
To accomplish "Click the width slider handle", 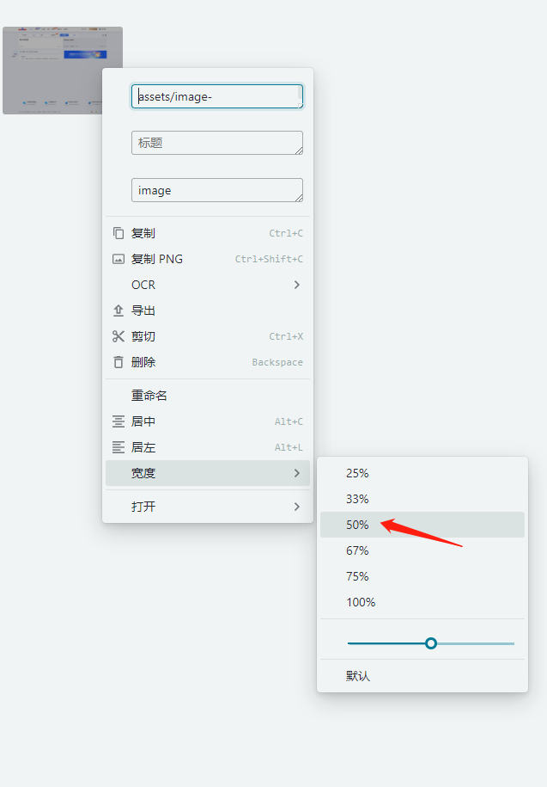I will (431, 643).
